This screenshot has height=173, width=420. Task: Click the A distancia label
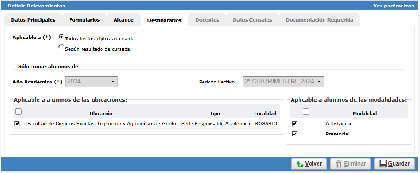pos(338,124)
